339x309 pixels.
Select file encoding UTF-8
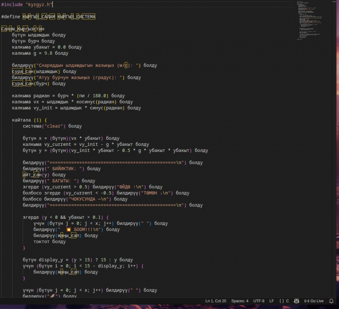click(259, 301)
